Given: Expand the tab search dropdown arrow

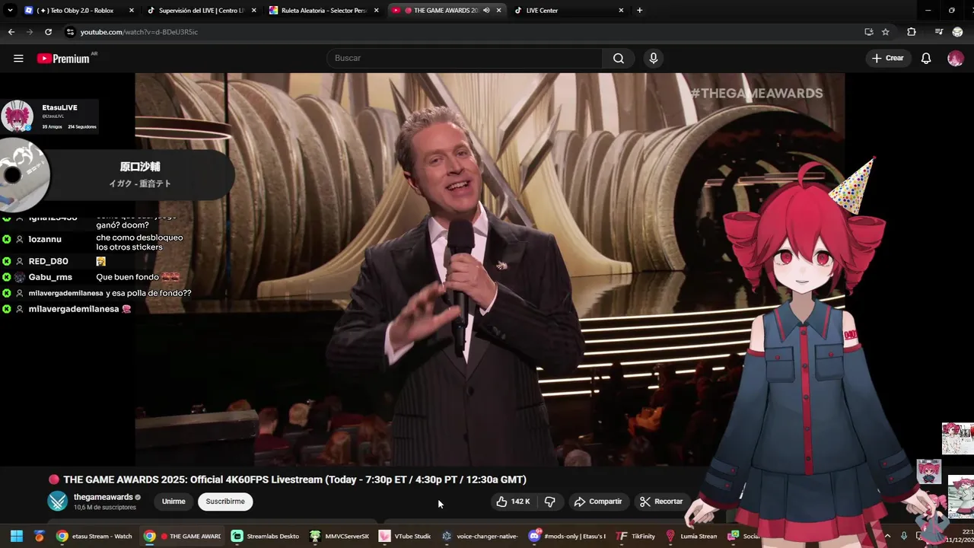Looking at the screenshot, I should (x=10, y=11).
